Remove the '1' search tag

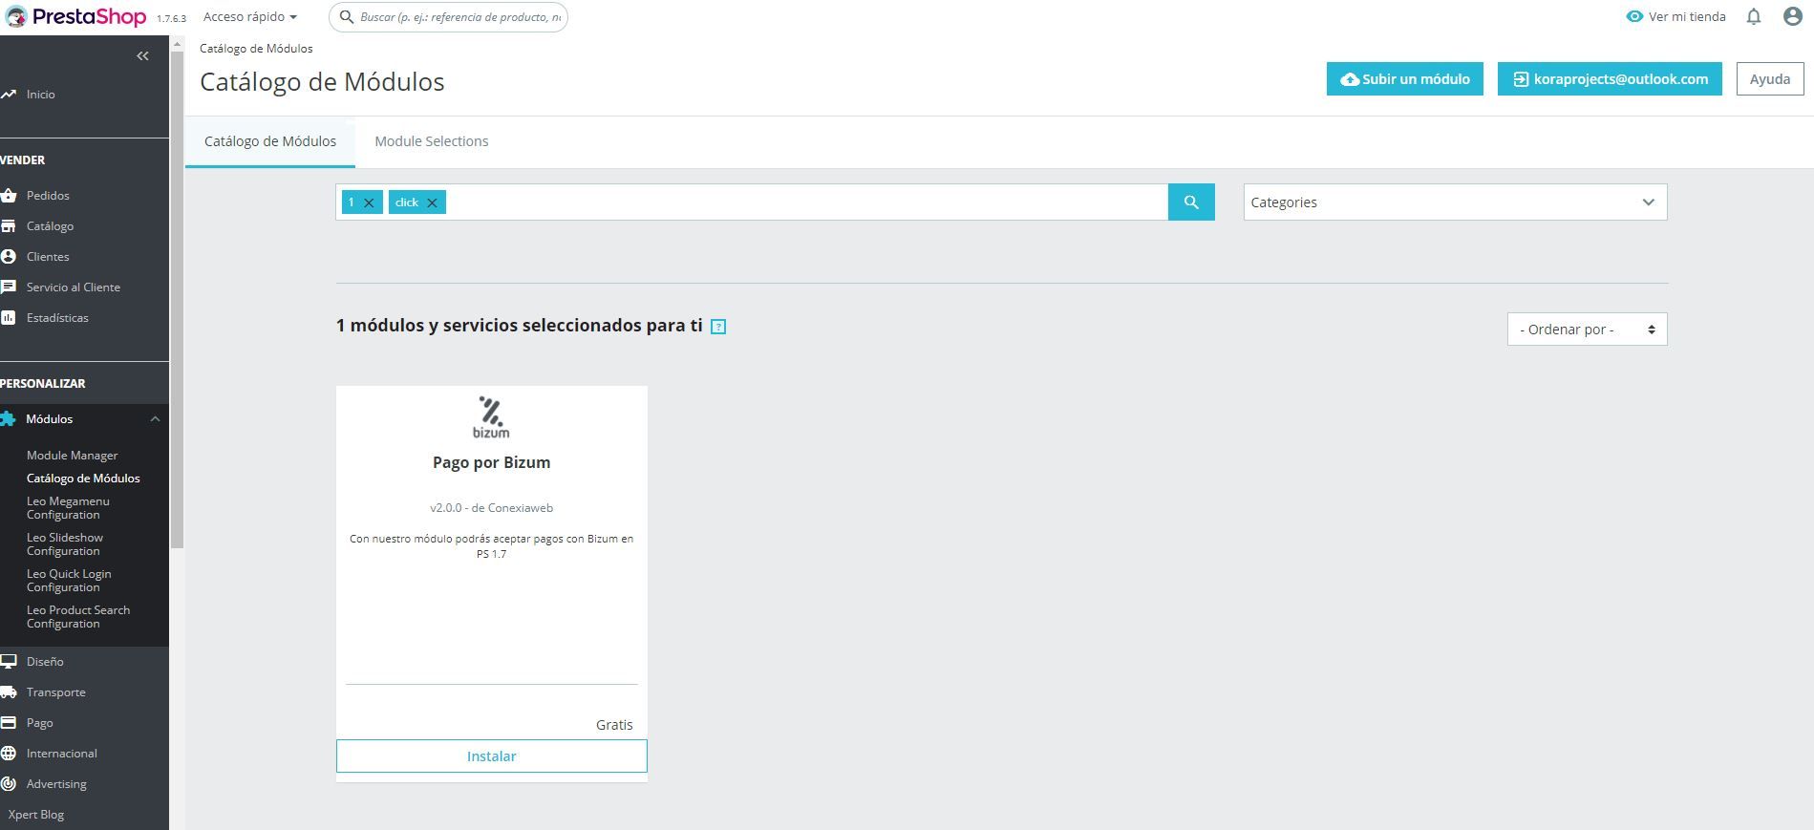click(369, 202)
